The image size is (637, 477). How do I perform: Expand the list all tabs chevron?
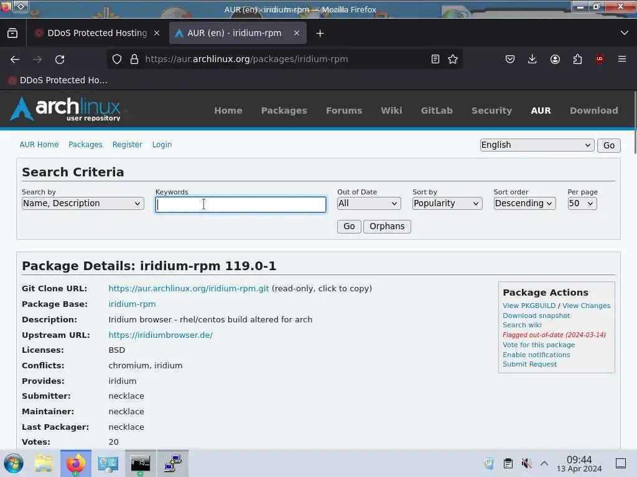point(625,33)
